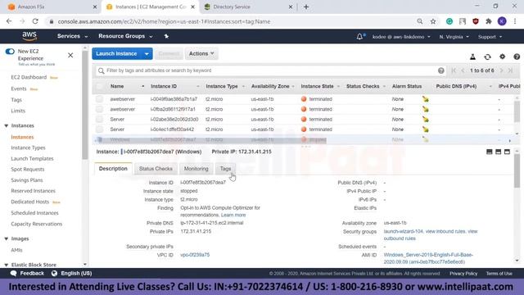
Task: Open the Chrome profile avatar
Action: pyautogui.click(x=502, y=21)
